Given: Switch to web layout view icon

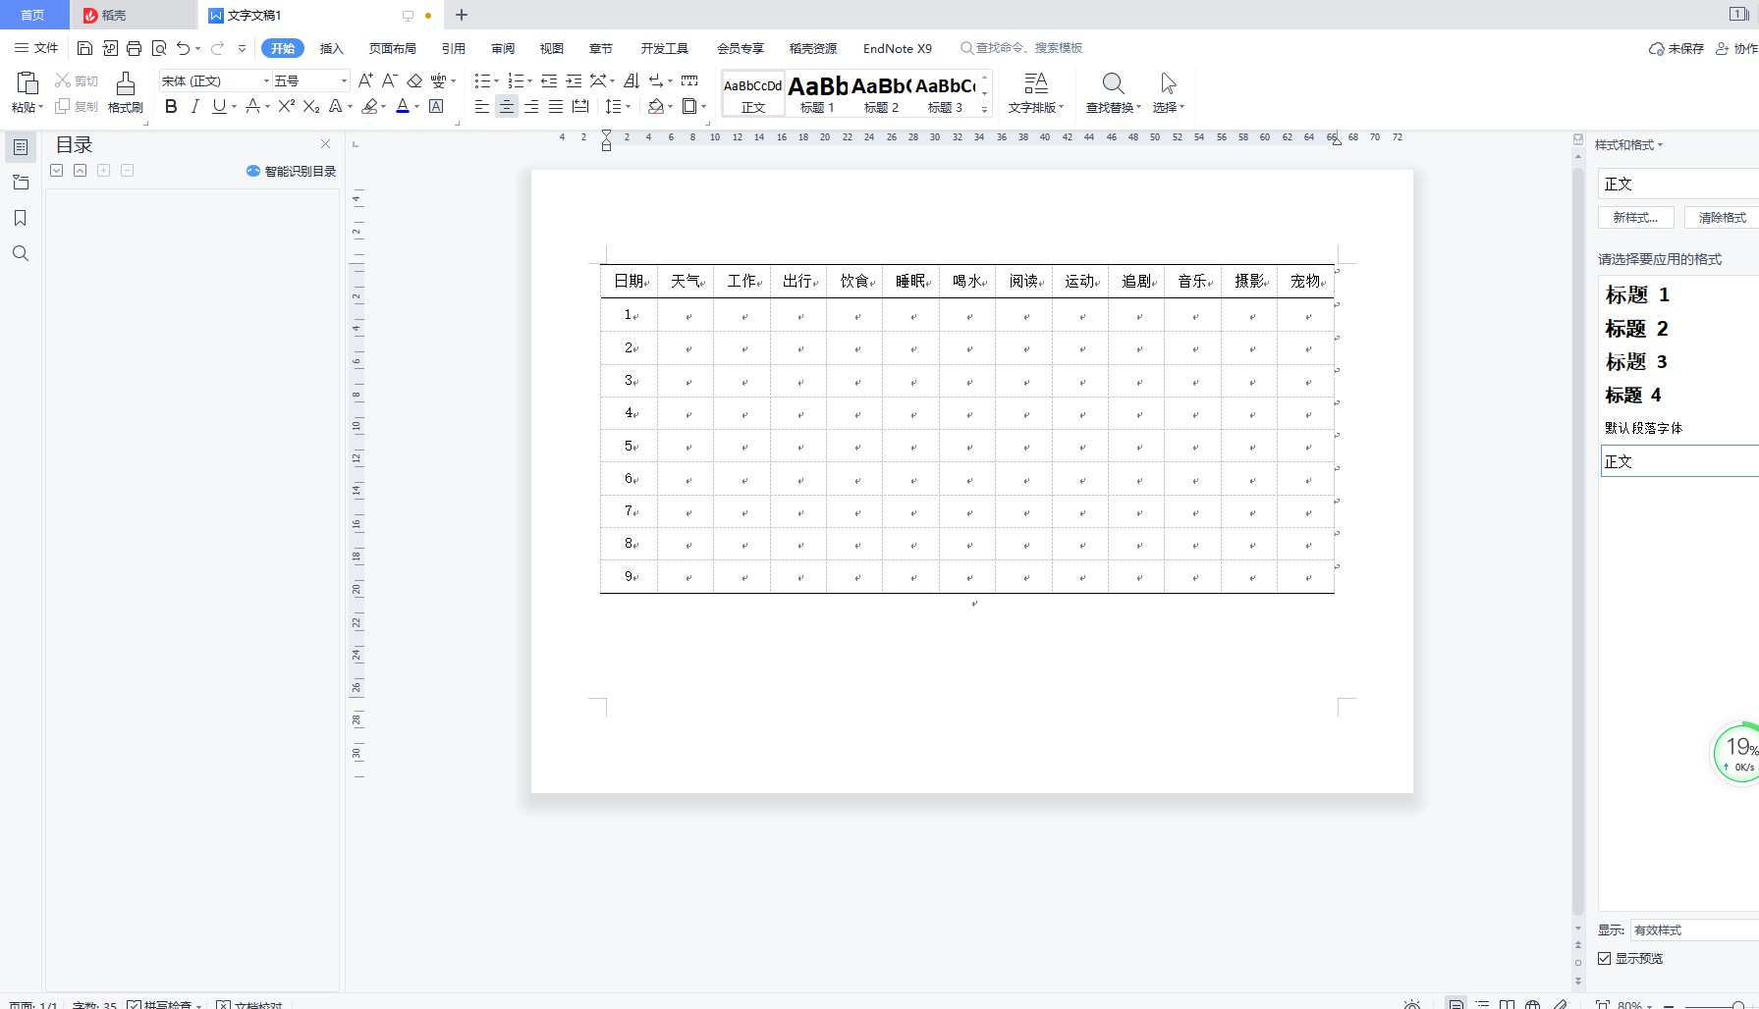Looking at the screenshot, I should pyautogui.click(x=1532, y=1004).
